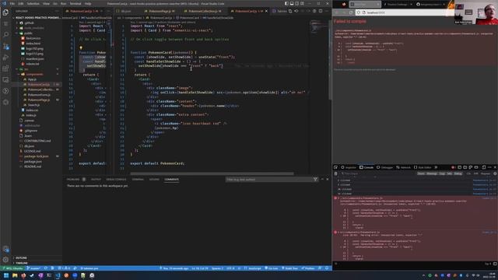Open the Remote Explorer view
Viewport: 498px width, 280px height.
point(5,79)
